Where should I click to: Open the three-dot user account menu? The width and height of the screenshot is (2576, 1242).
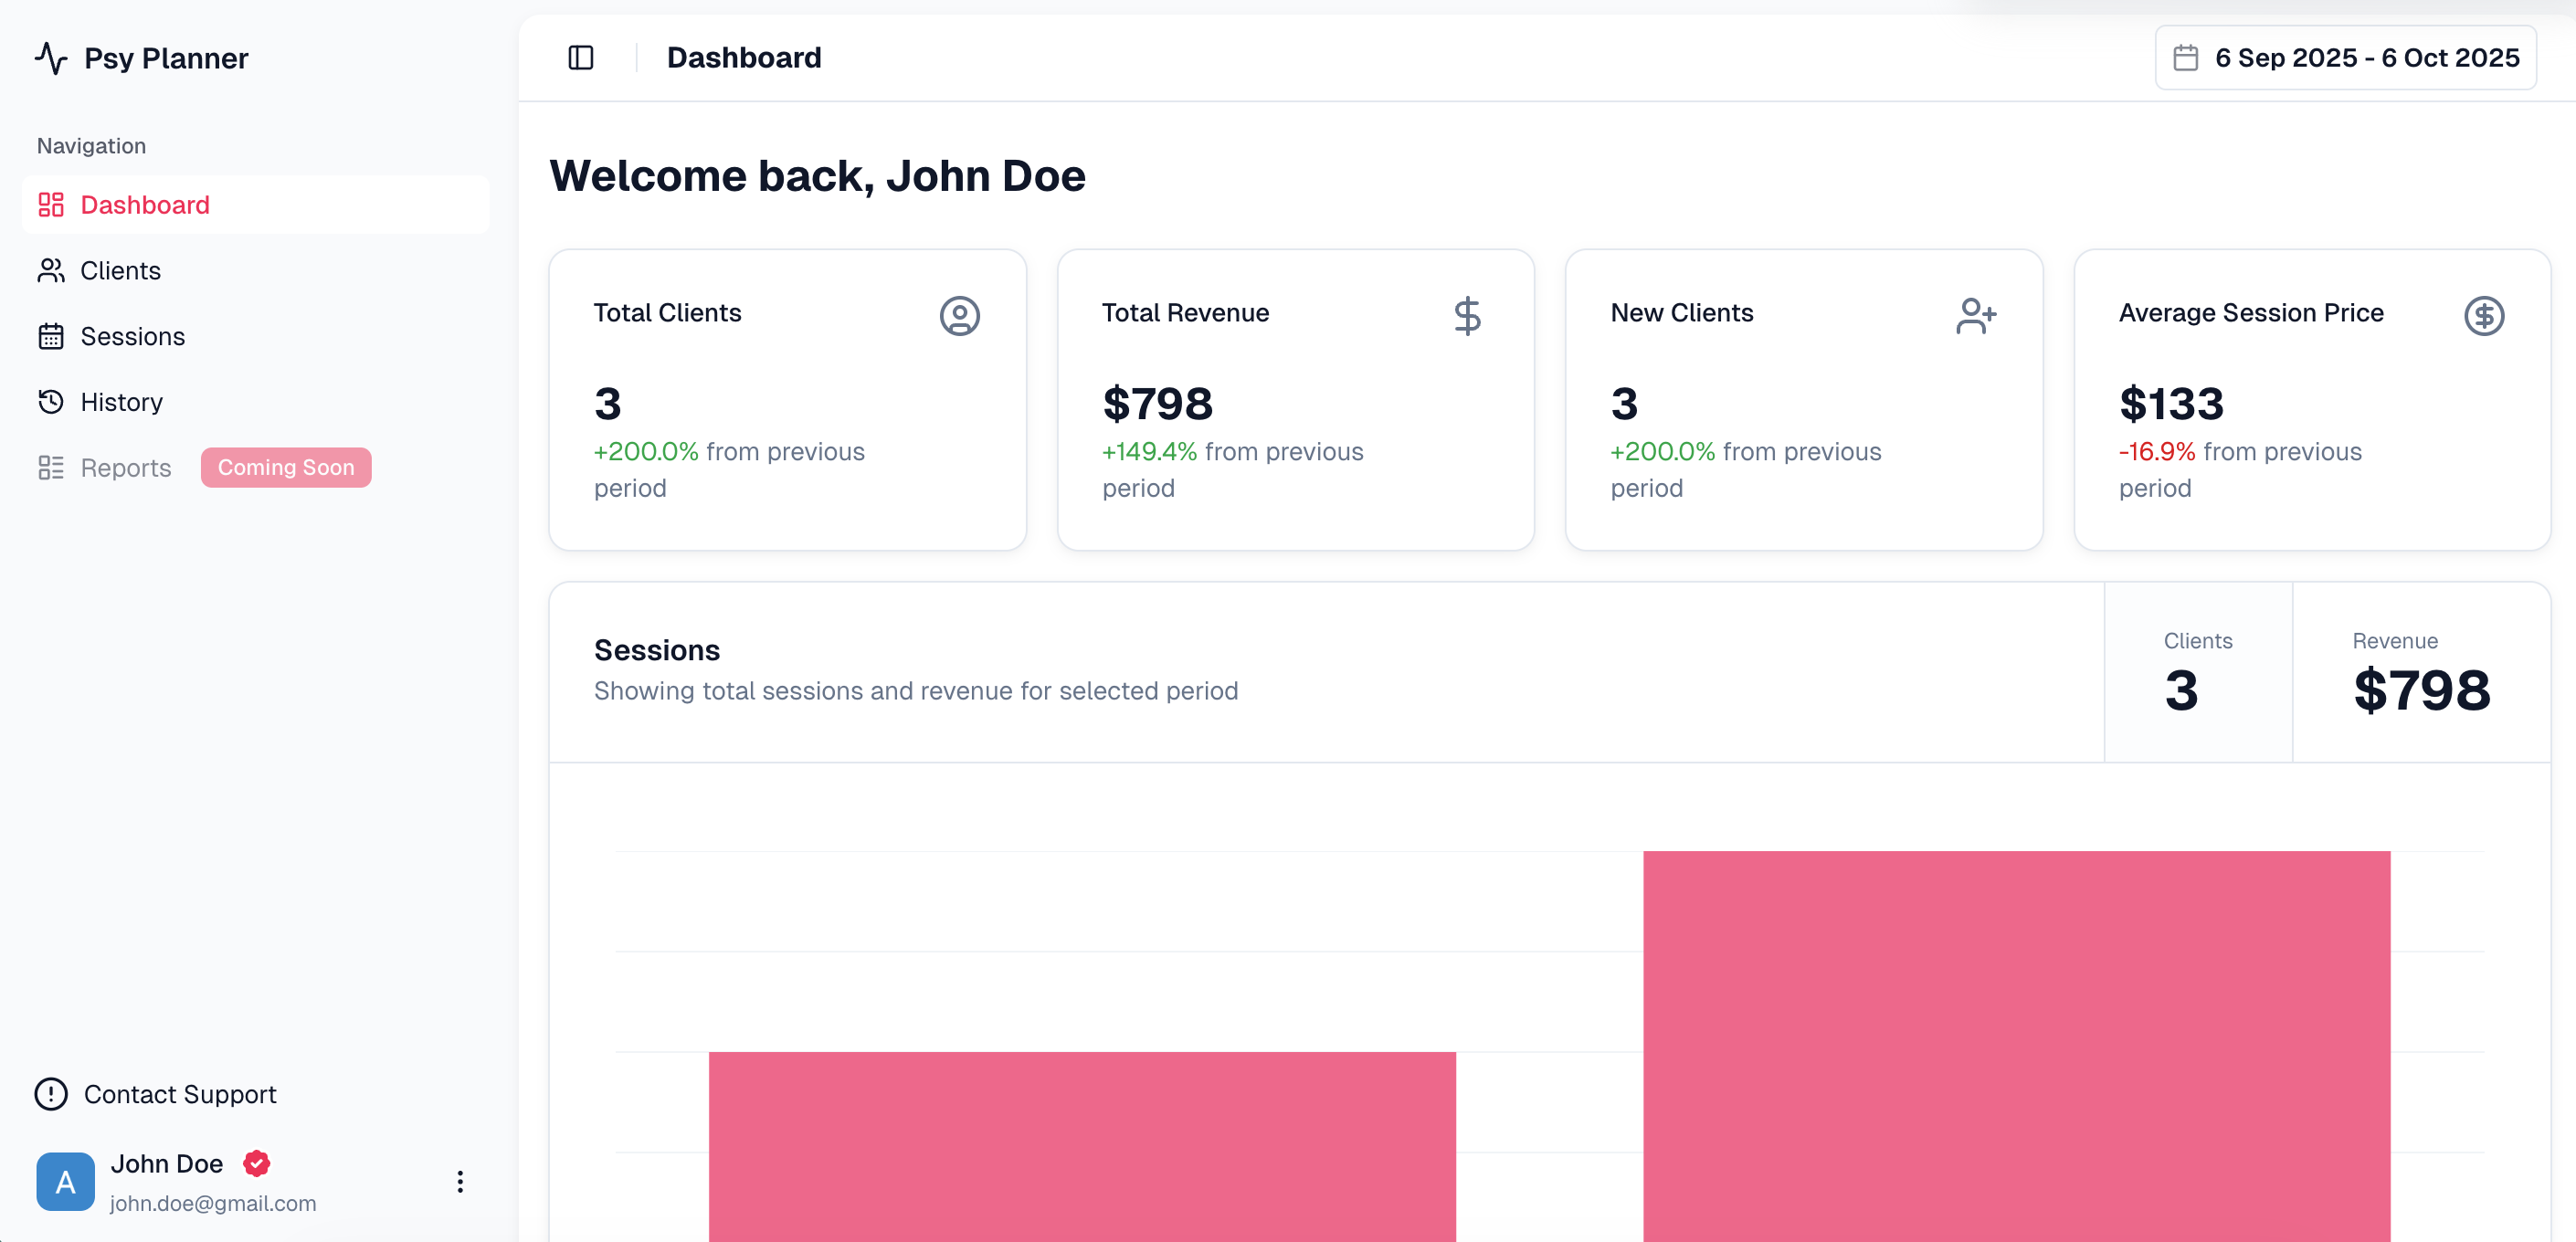(x=460, y=1181)
